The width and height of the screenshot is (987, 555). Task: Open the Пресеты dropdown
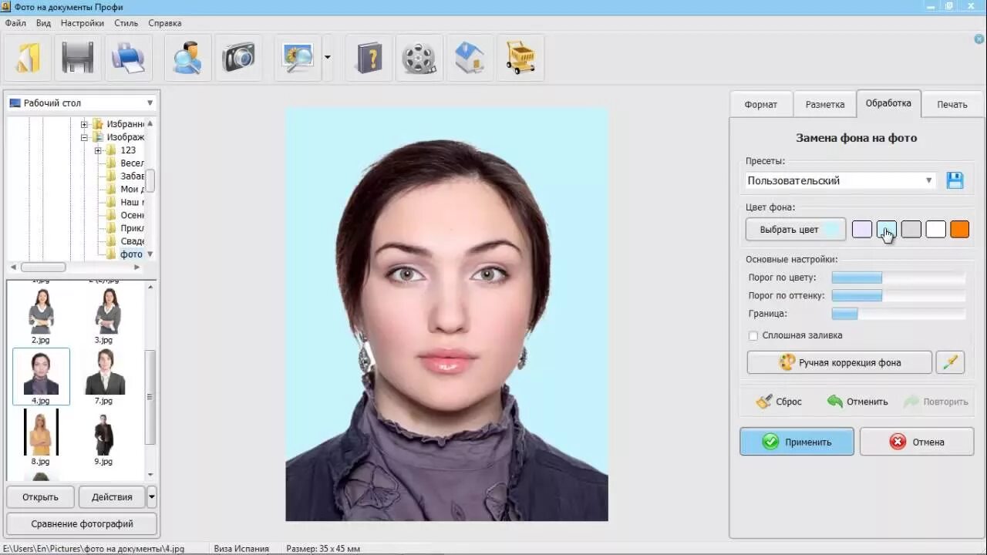point(840,180)
